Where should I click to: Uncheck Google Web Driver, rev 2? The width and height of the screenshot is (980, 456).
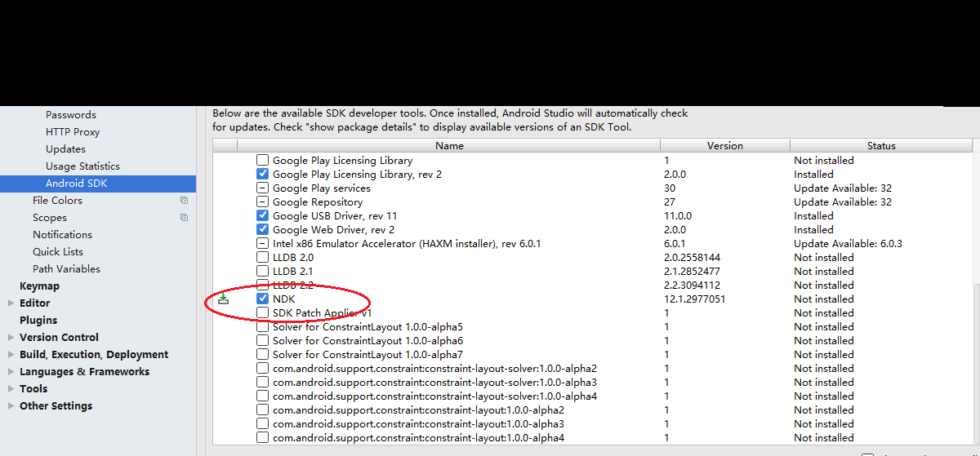point(262,230)
